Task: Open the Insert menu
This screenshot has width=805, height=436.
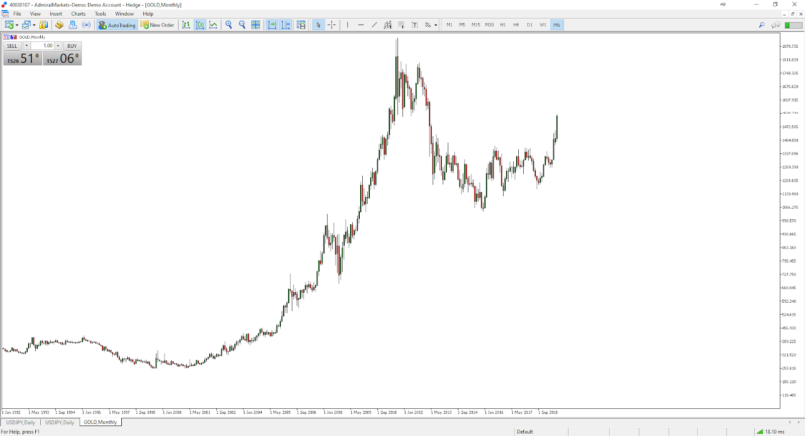Action: click(x=56, y=14)
